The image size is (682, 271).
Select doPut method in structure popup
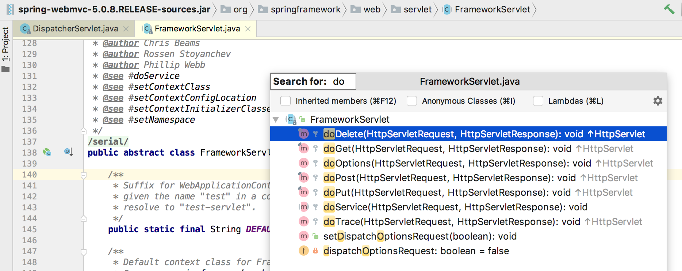468,192
